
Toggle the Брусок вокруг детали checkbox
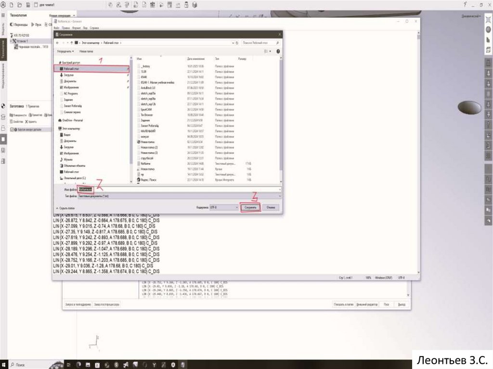[12, 129]
